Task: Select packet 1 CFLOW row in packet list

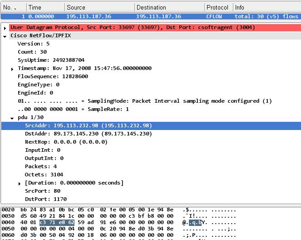Action: (x=151, y=16)
